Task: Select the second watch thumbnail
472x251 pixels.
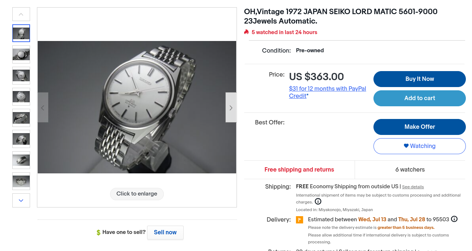Action: click(21, 54)
